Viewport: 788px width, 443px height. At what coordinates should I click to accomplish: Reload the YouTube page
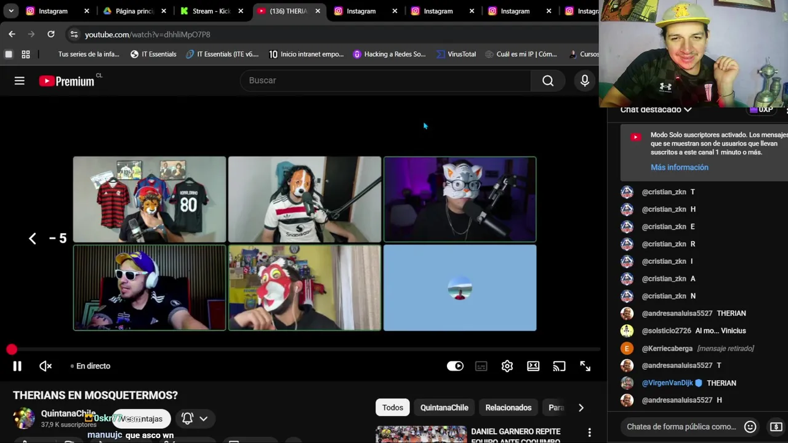pos(51,34)
